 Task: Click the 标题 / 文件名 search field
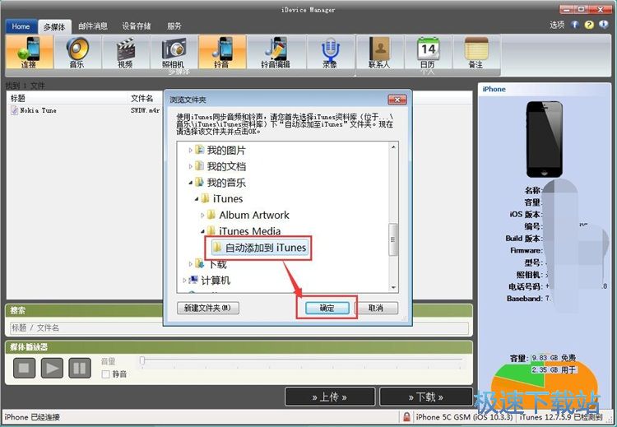click(x=239, y=327)
